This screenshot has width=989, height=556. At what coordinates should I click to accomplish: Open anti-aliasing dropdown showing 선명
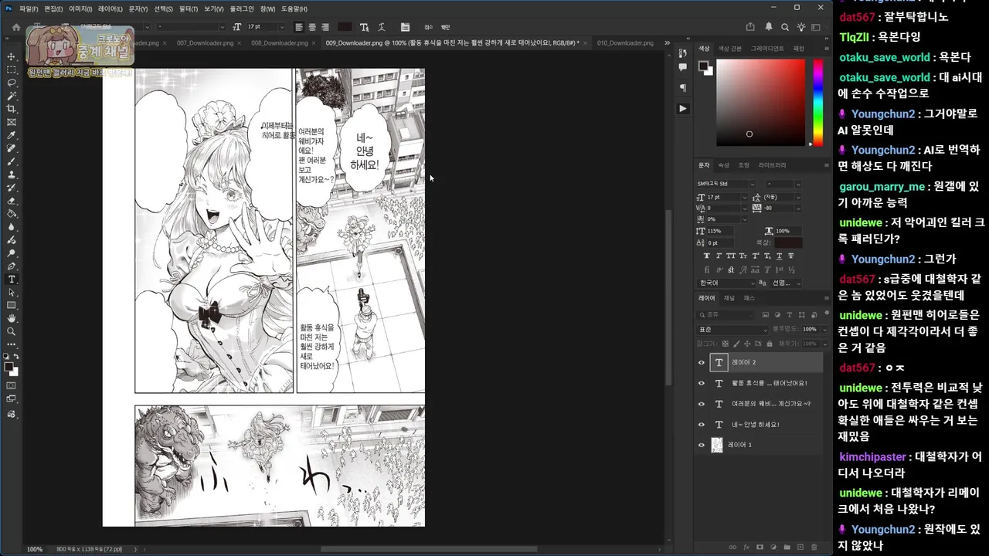pos(786,283)
